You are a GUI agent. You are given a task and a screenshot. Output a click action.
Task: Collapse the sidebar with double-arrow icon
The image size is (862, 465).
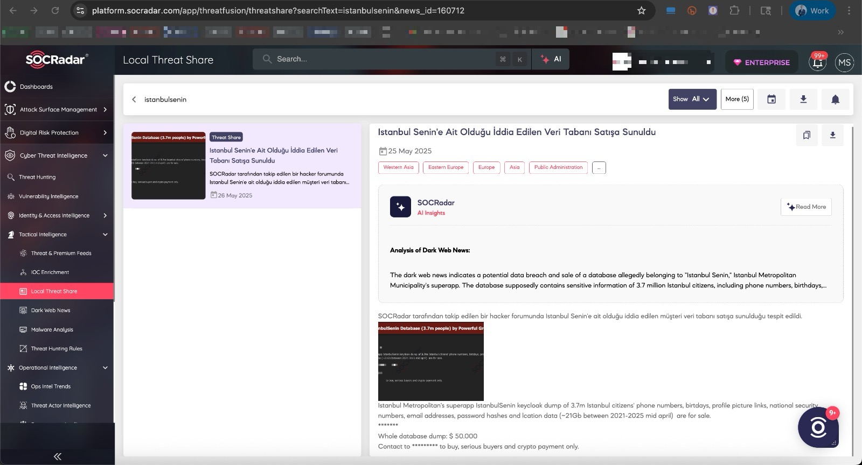click(x=57, y=456)
